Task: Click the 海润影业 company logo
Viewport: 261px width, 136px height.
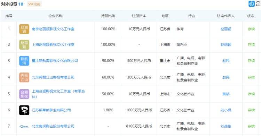Action: click(24, 126)
